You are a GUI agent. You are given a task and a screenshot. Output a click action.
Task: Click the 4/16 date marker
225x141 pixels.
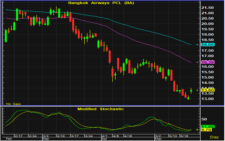pos(128,136)
